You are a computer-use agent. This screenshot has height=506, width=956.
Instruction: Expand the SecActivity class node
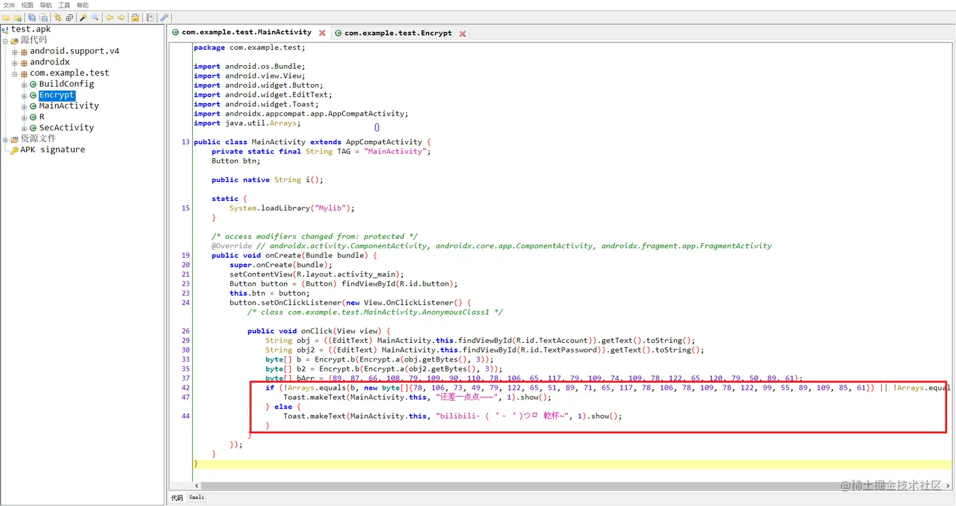(24, 128)
